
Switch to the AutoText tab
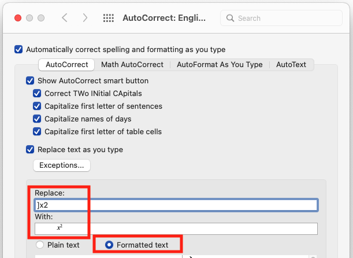coord(291,65)
